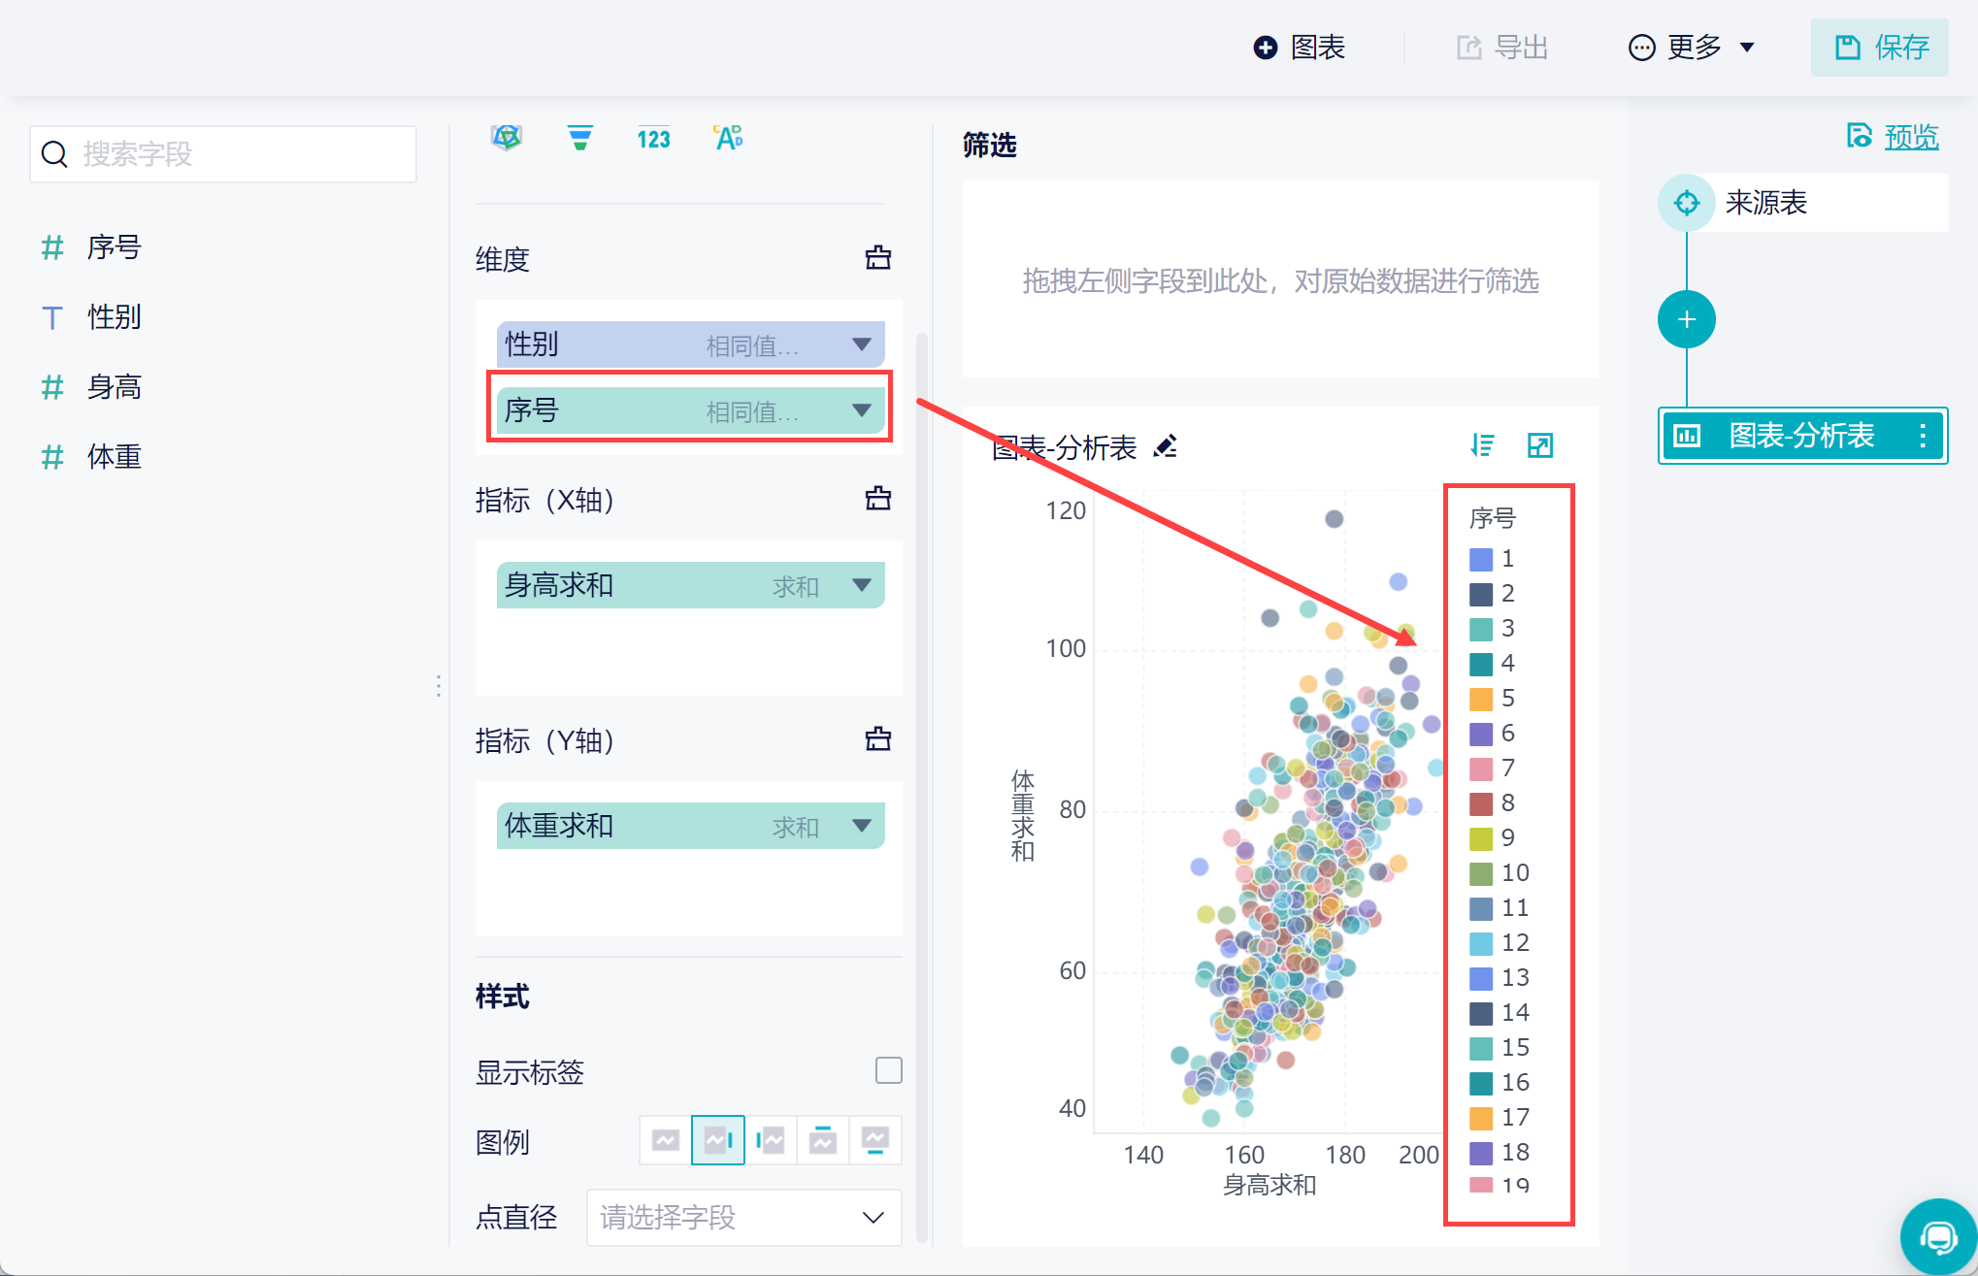Image resolution: width=1978 pixels, height=1276 pixels.
Task: Open three-dot menu on 图表-分析表 node
Action: 1923,436
